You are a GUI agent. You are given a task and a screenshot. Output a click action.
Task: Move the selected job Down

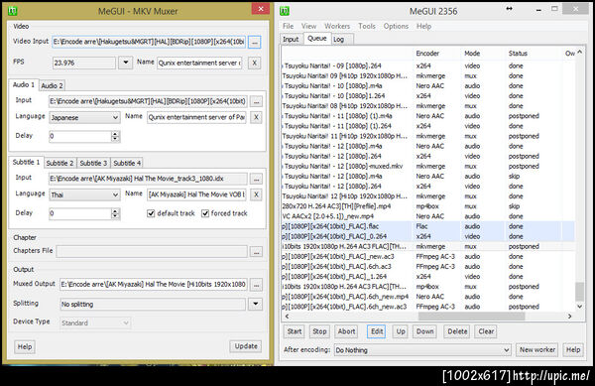tap(425, 331)
